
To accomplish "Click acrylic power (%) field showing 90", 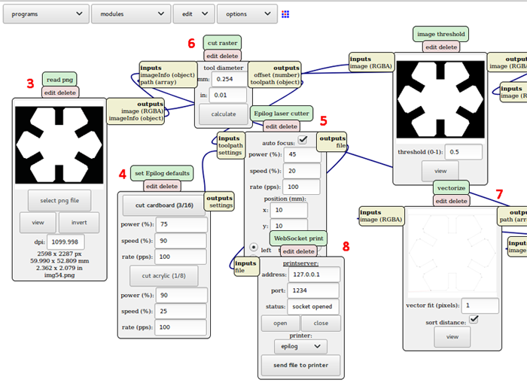I will tap(181, 295).
